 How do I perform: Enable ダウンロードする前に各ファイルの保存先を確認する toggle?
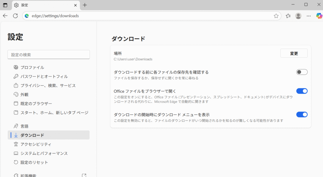point(302,72)
